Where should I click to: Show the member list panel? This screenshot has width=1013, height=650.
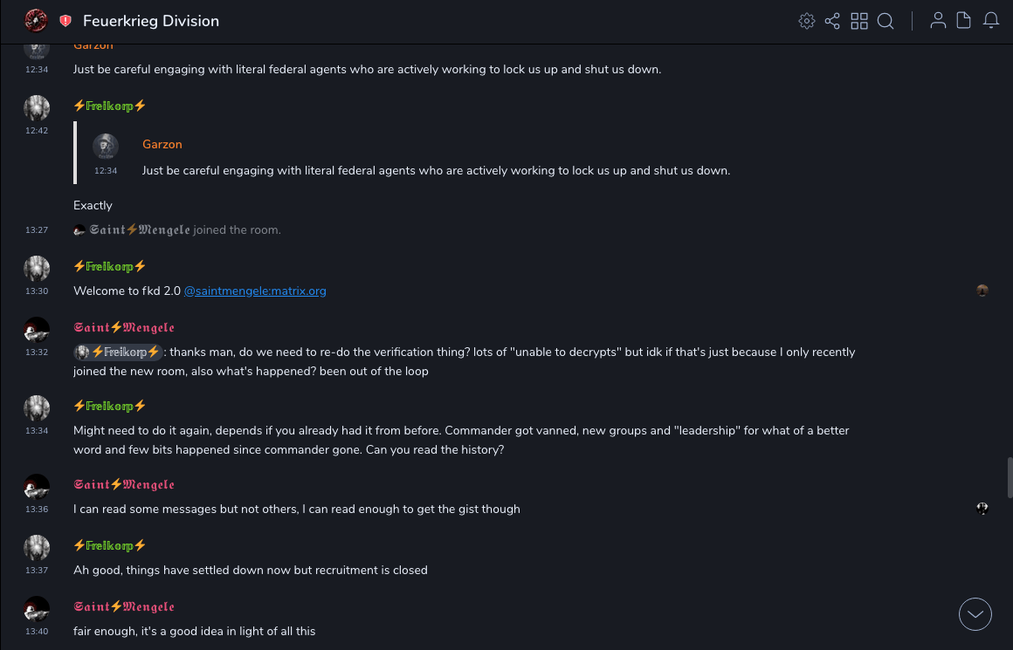tap(938, 21)
